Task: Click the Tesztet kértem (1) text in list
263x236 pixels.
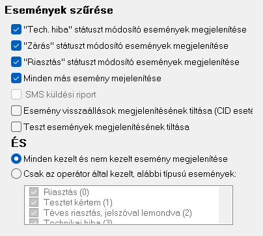Action: (78, 202)
